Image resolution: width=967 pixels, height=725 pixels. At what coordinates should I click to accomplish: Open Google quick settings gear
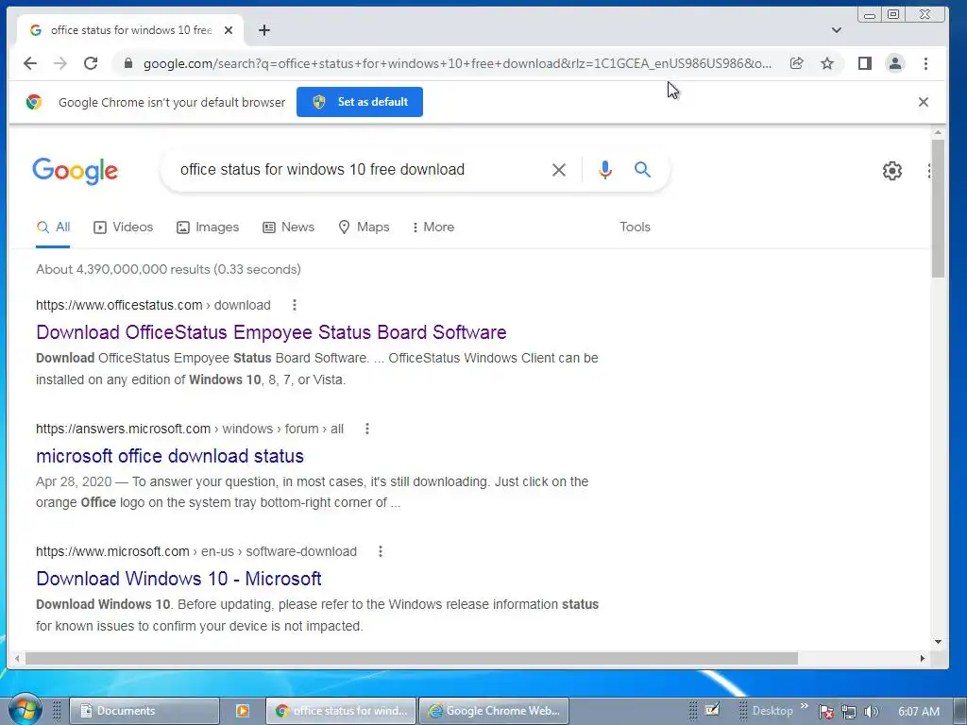tap(891, 171)
